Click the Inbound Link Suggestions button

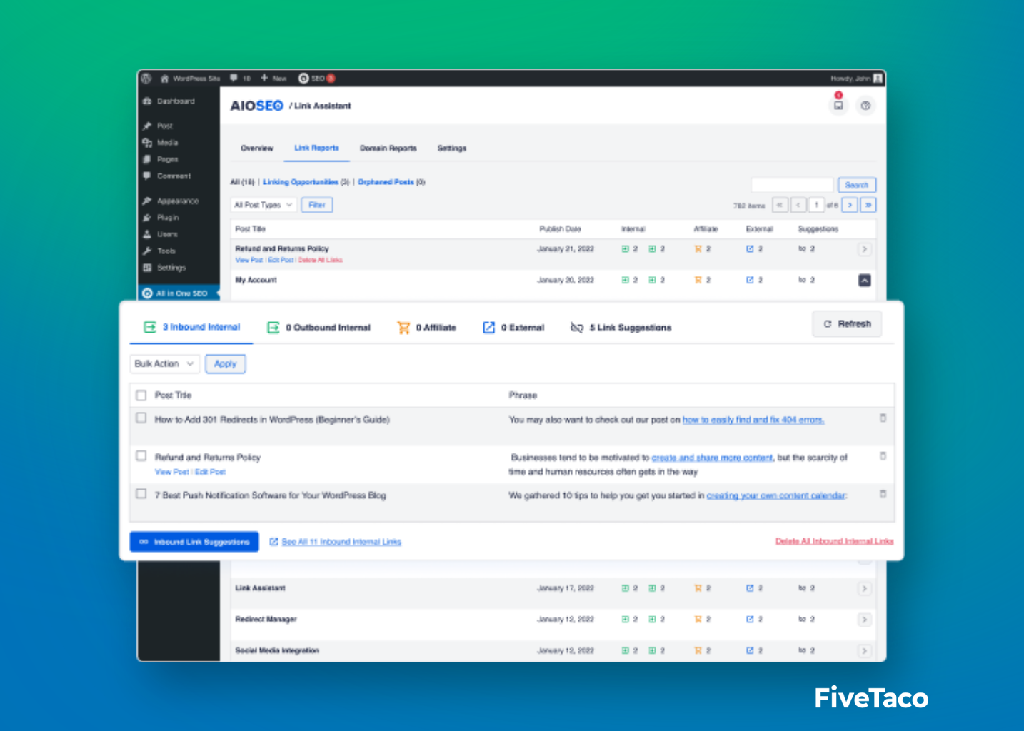194,542
